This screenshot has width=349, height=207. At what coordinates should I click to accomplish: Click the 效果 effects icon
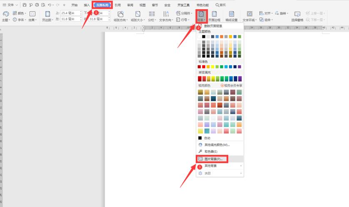point(32,14)
